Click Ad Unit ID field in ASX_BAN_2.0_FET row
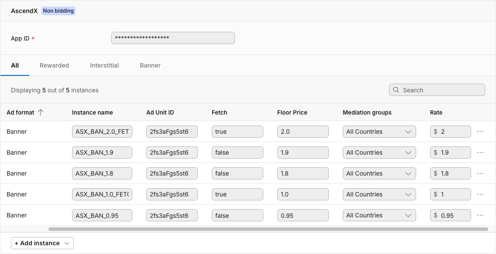 point(172,132)
